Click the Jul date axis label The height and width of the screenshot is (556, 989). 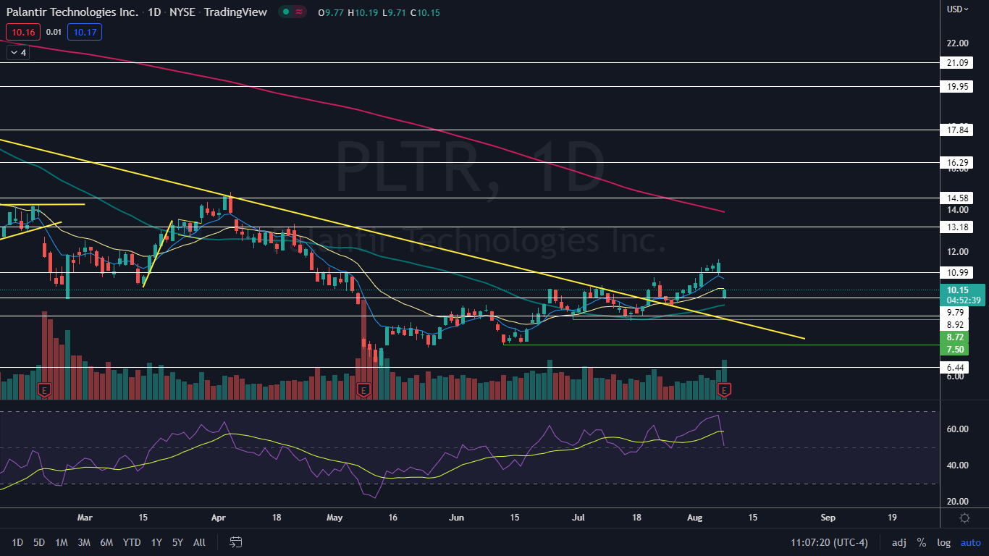(578, 518)
